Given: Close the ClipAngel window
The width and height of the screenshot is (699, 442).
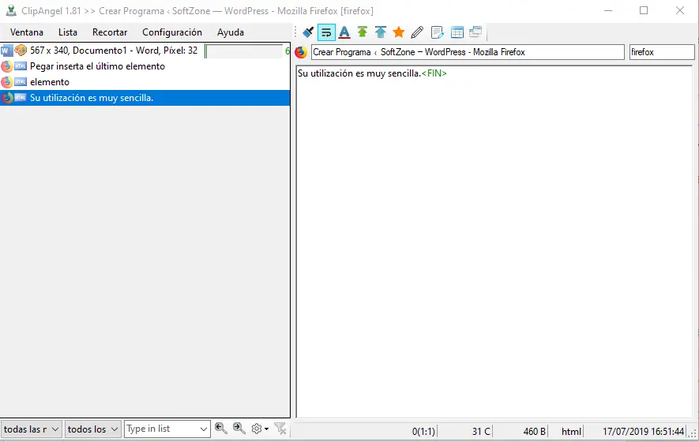Looking at the screenshot, I should 680,10.
